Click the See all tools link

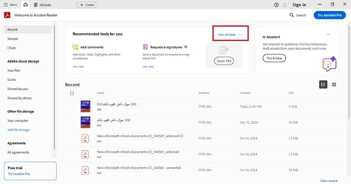click(x=227, y=35)
